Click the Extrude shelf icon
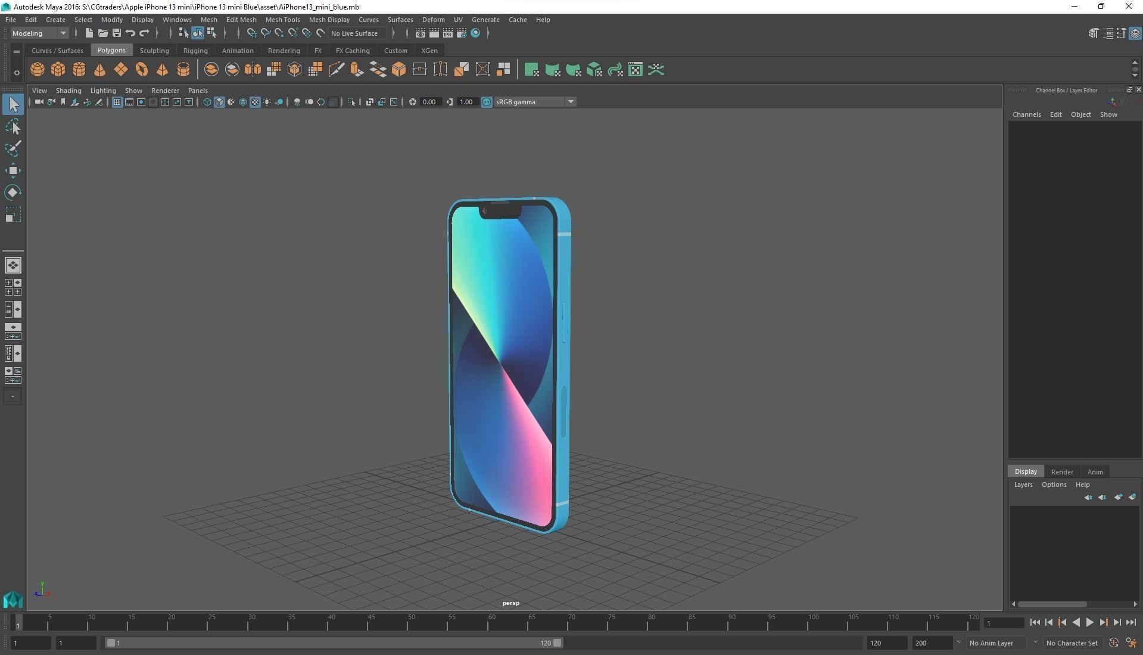 (x=357, y=70)
